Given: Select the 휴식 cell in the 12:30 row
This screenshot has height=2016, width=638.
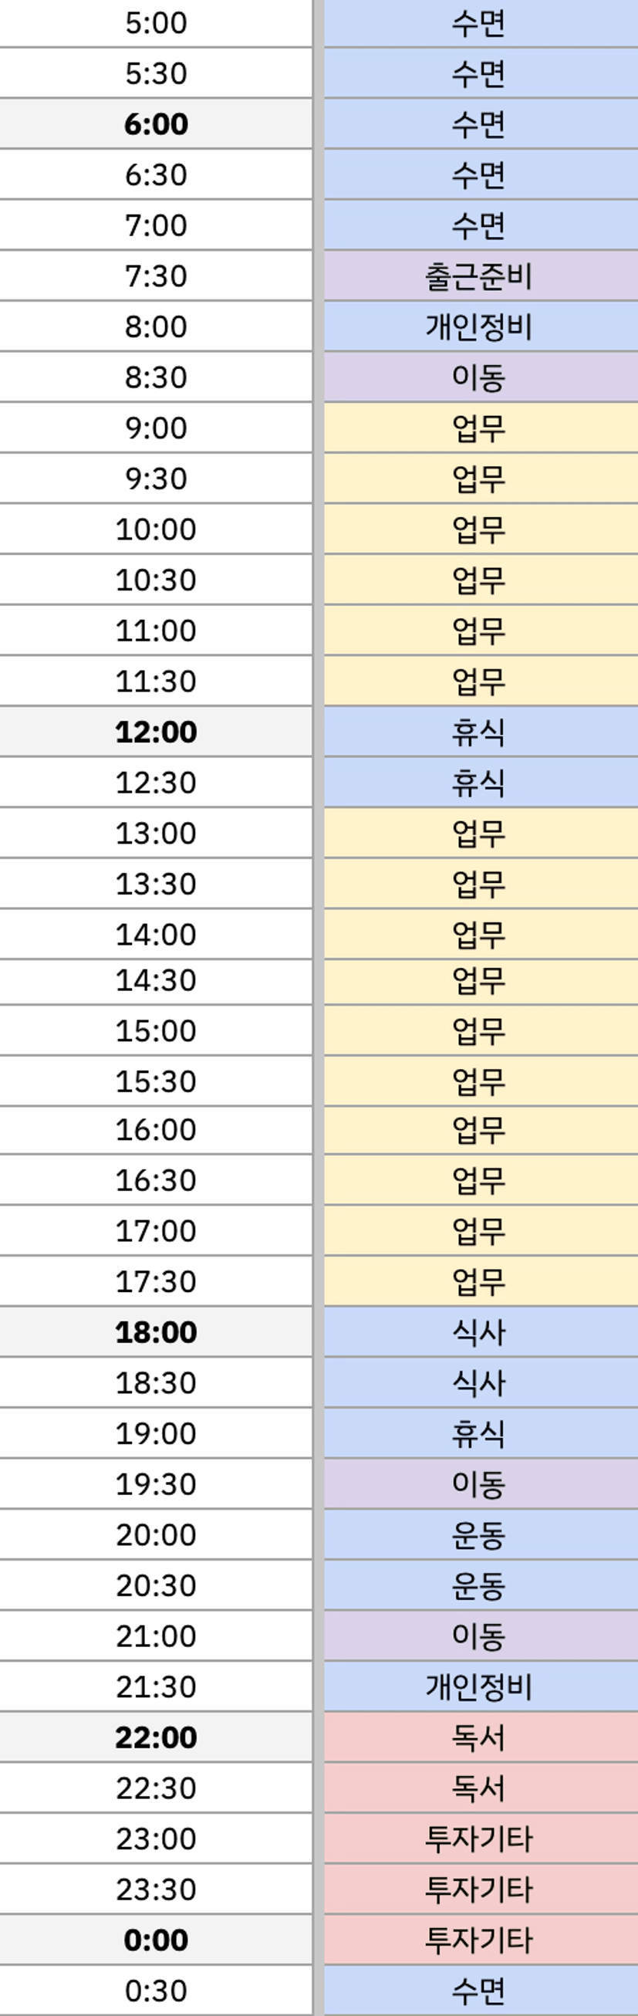Looking at the screenshot, I should pos(478,783).
